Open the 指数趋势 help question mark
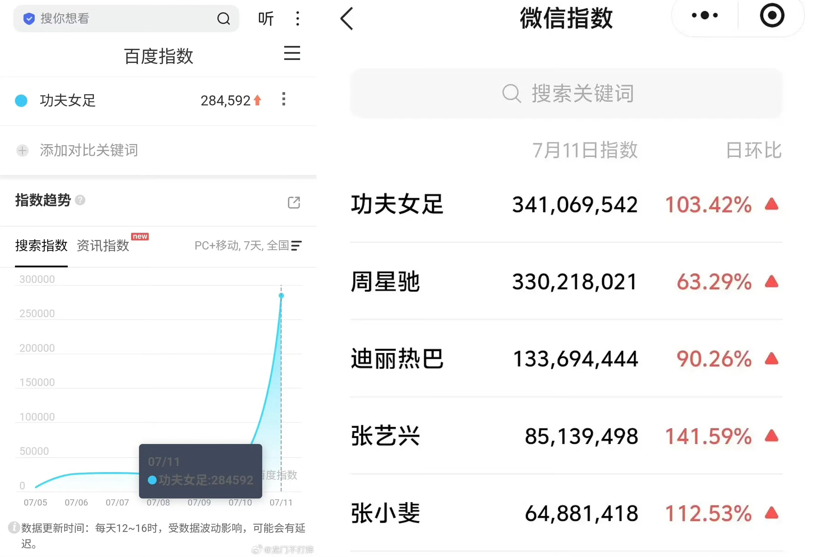Image resolution: width=816 pixels, height=557 pixels. tap(80, 200)
